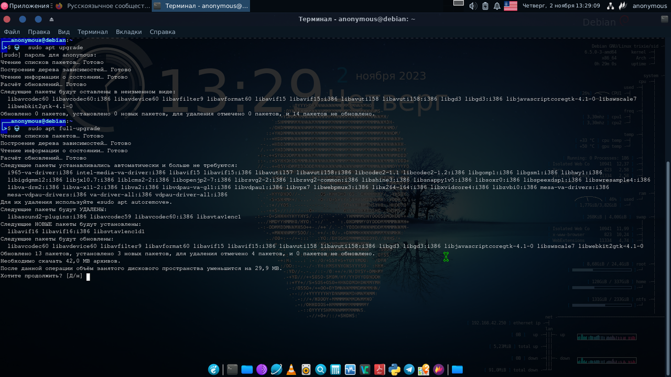Open the system monitor dock icon
671x377 pixels.
click(x=350, y=369)
